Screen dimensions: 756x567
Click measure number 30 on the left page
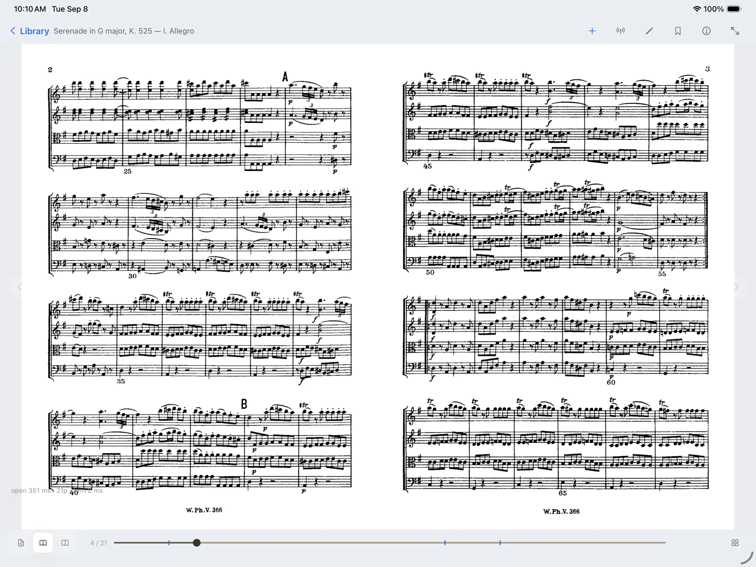pos(132,276)
